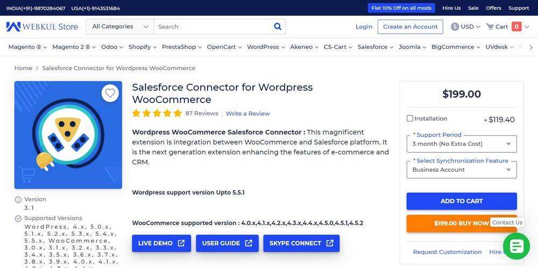Open the green live chat widget

point(516,246)
